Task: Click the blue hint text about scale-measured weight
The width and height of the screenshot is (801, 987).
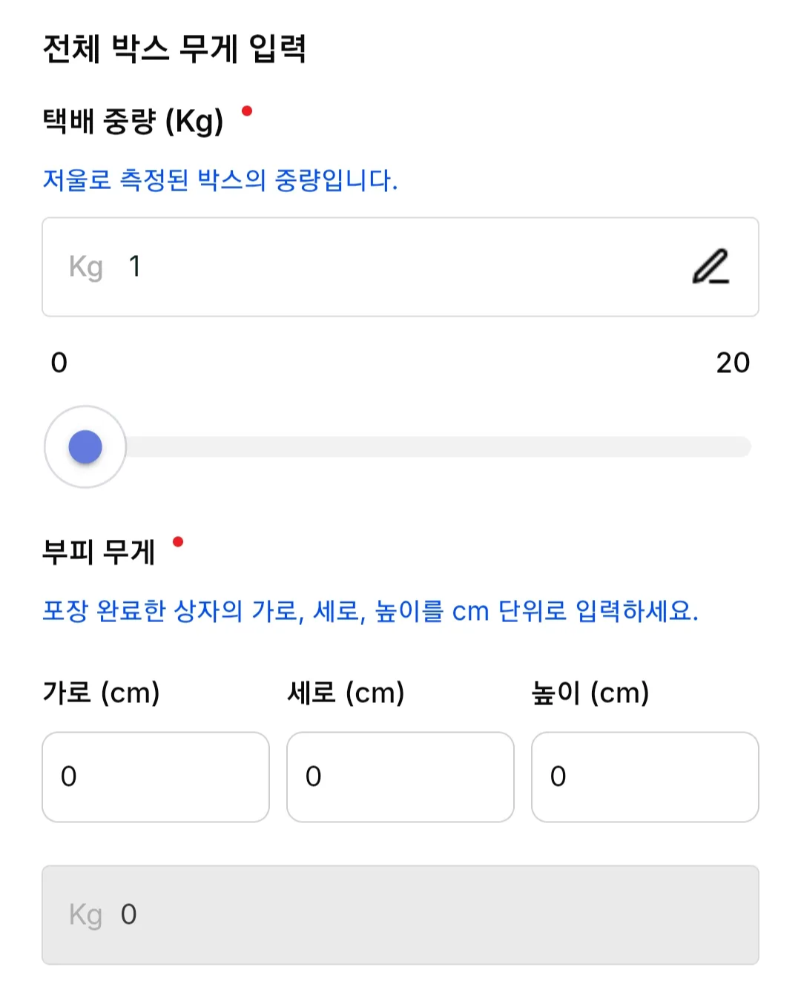Action: click(220, 180)
